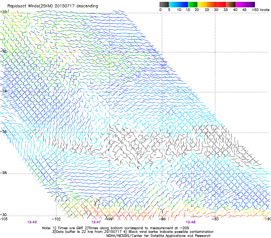Click the '-105' longitude label

[4, 219]
